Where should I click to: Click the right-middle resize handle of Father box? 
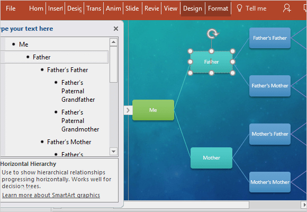pos(232,62)
